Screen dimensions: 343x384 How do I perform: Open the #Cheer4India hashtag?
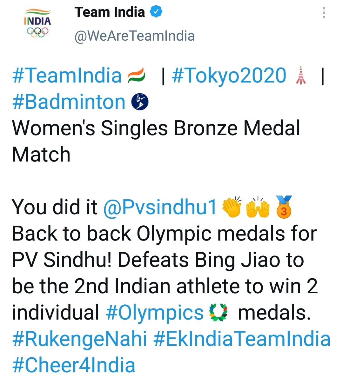tap(74, 365)
